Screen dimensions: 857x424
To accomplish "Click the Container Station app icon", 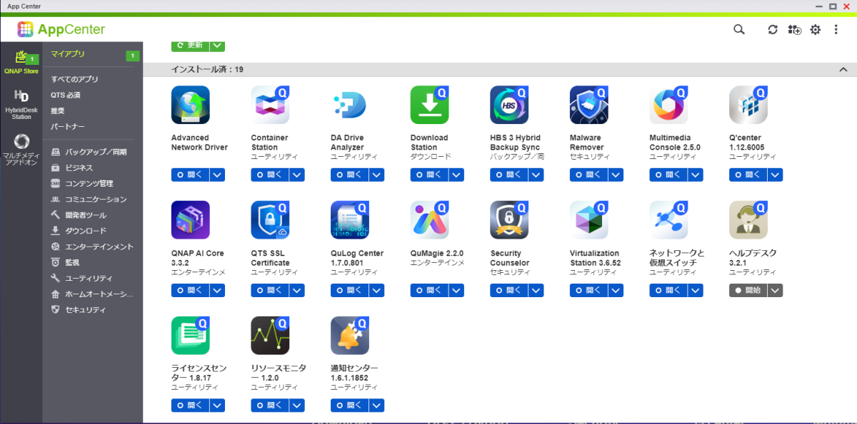I will (x=270, y=105).
